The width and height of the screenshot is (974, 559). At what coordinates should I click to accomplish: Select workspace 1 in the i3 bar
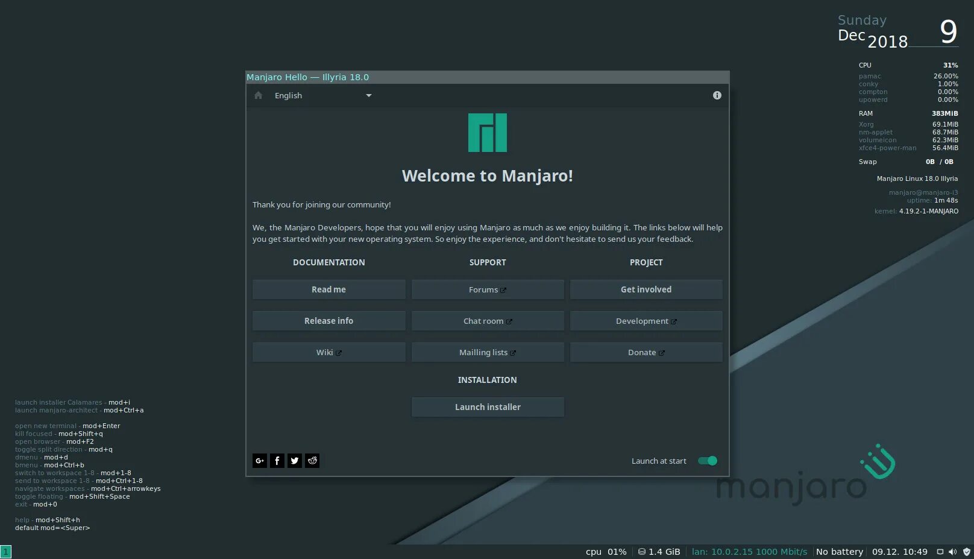tap(5, 552)
